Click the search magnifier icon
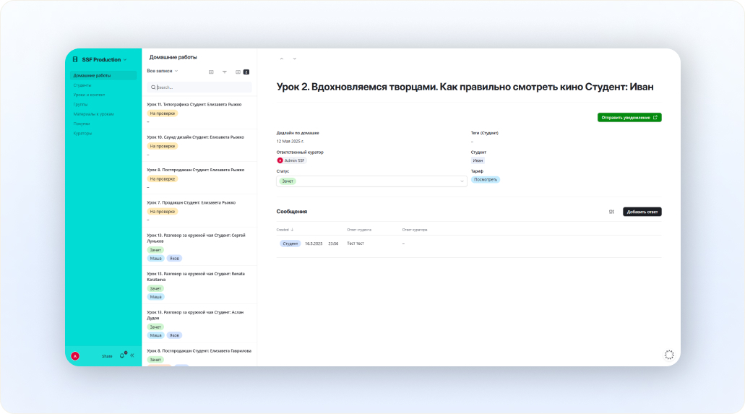 point(153,87)
